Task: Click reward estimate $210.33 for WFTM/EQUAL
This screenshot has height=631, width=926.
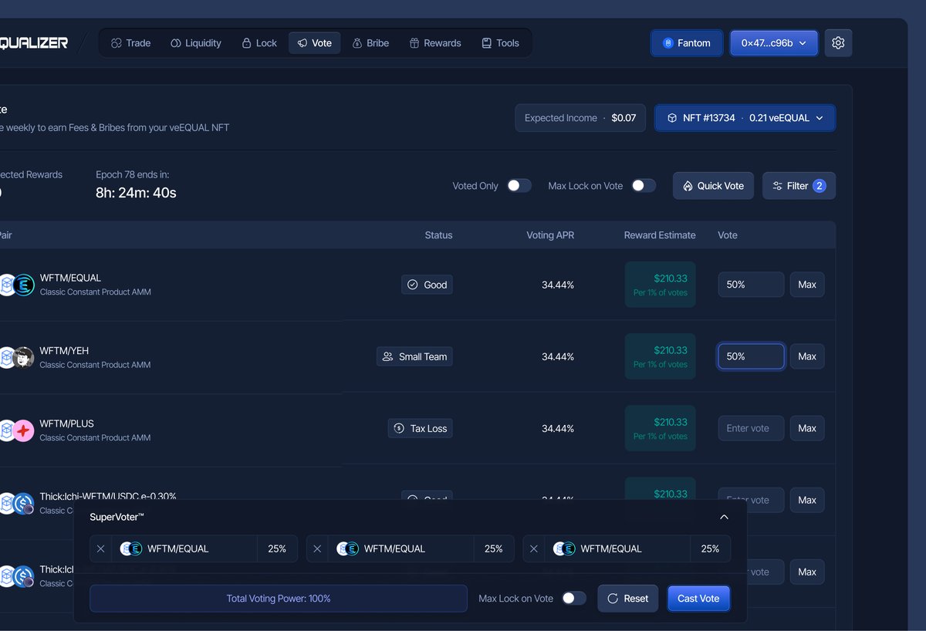Action: point(661,285)
